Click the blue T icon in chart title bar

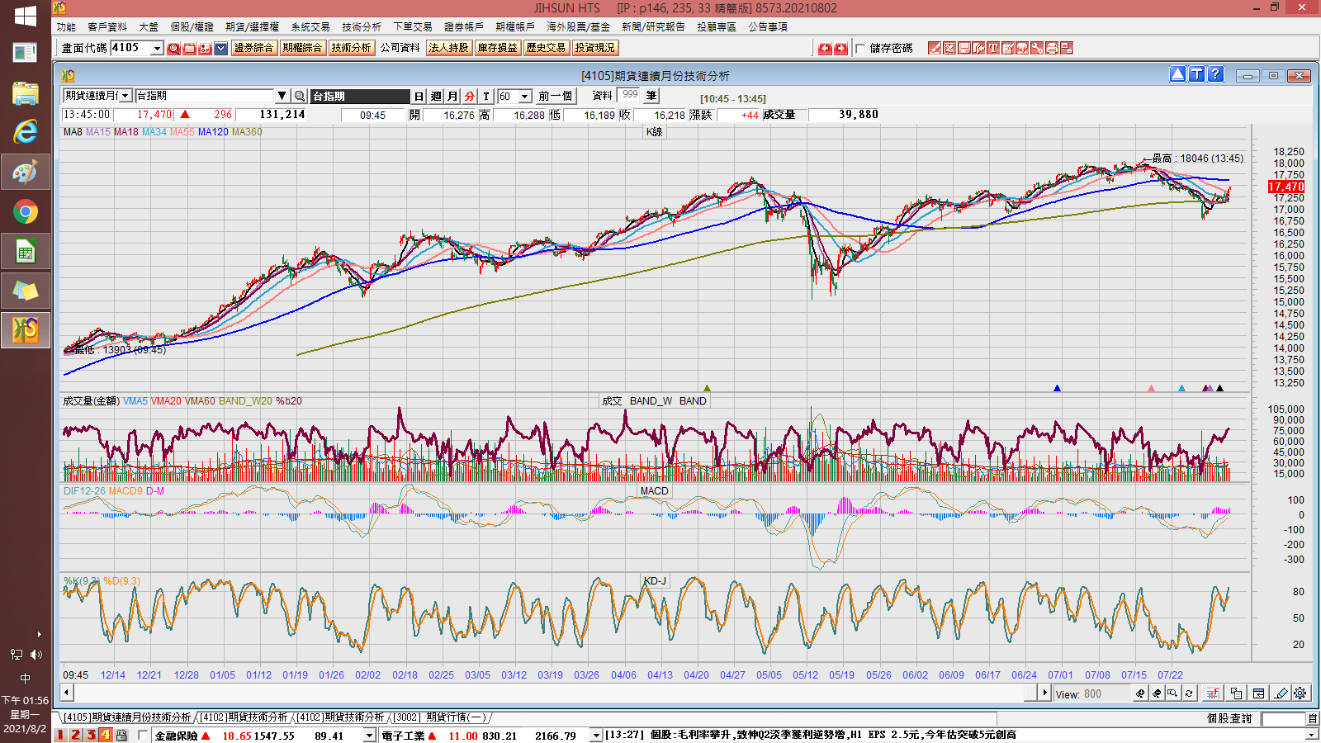(1196, 74)
